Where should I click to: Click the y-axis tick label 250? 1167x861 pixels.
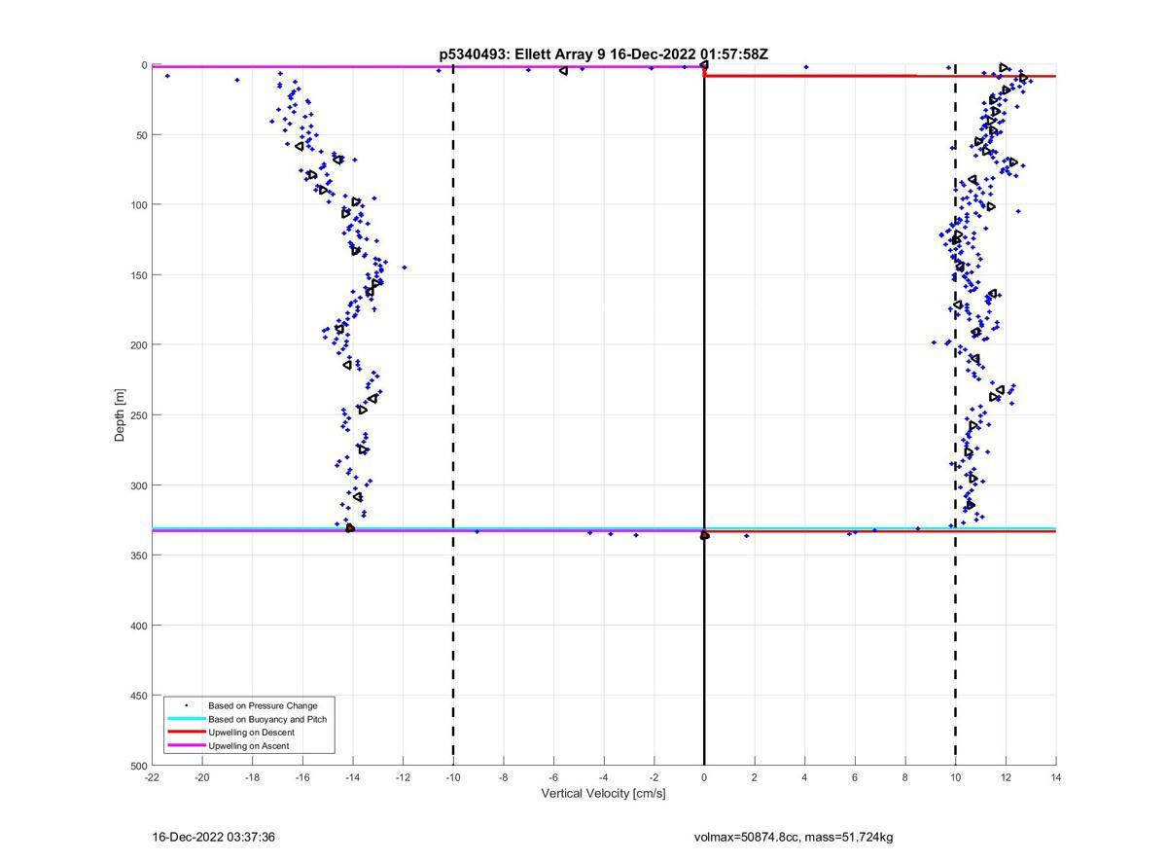tap(137, 415)
